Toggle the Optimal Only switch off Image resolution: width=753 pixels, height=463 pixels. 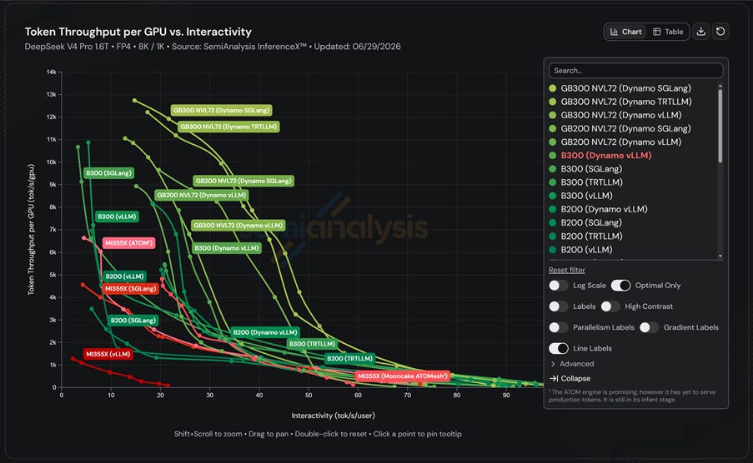pyautogui.click(x=620, y=286)
